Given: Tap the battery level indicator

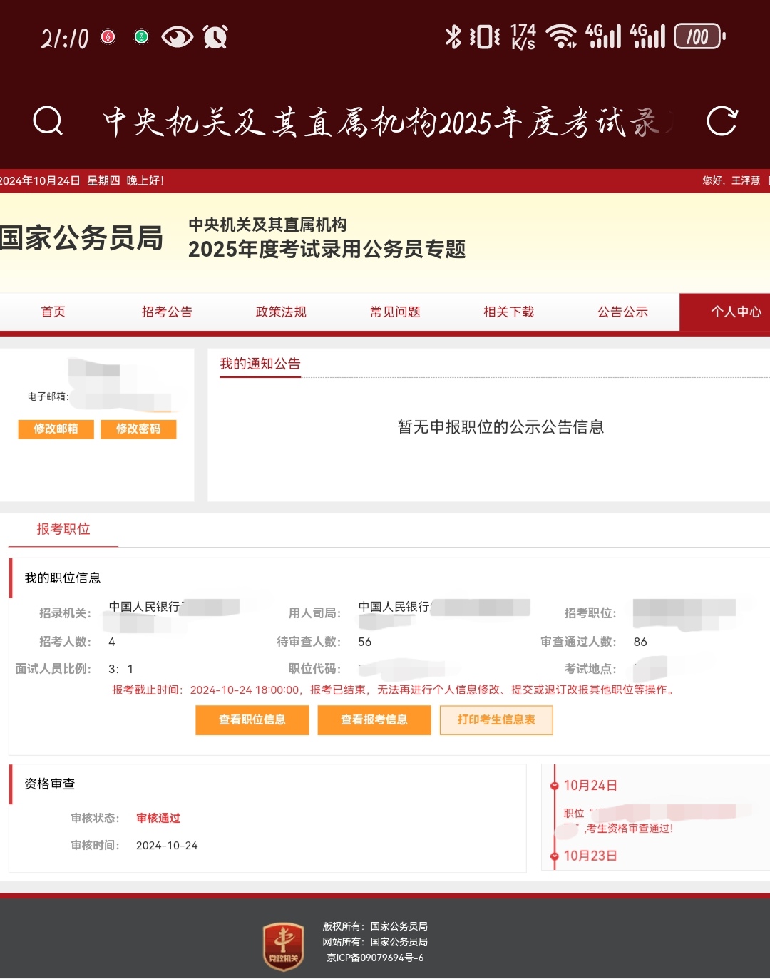Looking at the screenshot, I should coord(699,36).
